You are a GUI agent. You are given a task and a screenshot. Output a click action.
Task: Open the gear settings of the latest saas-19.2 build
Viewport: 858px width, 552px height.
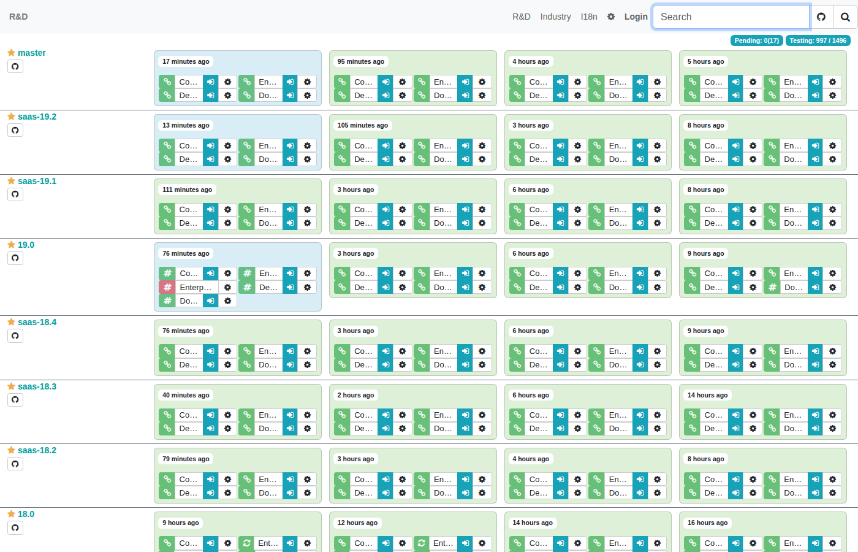227,145
